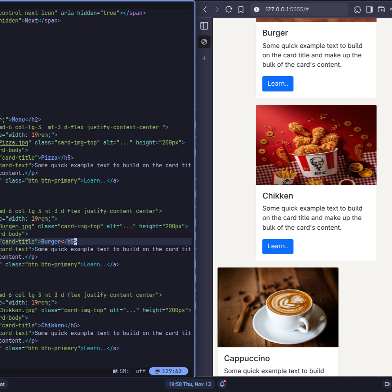Click the Burger card description text
Screen dimensions: 392x392
pyautogui.click(x=312, y=55)
